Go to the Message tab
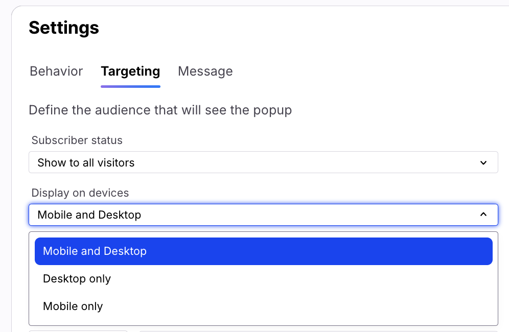Screen dimensions: 509x332 point(205,71)
